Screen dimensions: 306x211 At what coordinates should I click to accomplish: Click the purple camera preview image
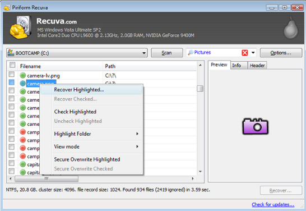256,126
